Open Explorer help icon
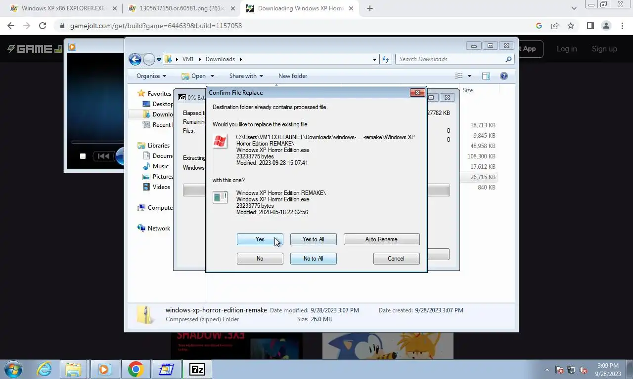Screen dimensions: 633x379 tap(504, 76)
